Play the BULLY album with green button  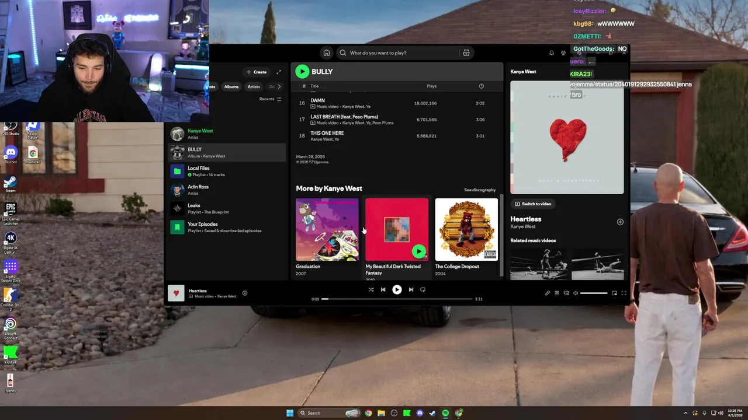coord(302,71)
